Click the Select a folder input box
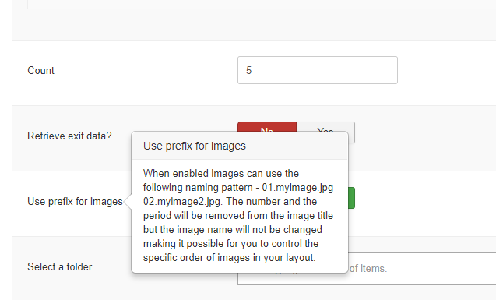Screen dimensions: 496x300 pos(422,269)
